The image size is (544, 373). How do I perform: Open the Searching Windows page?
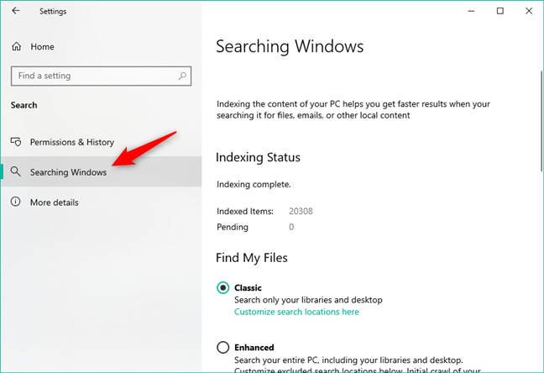[x=101, y=171]
